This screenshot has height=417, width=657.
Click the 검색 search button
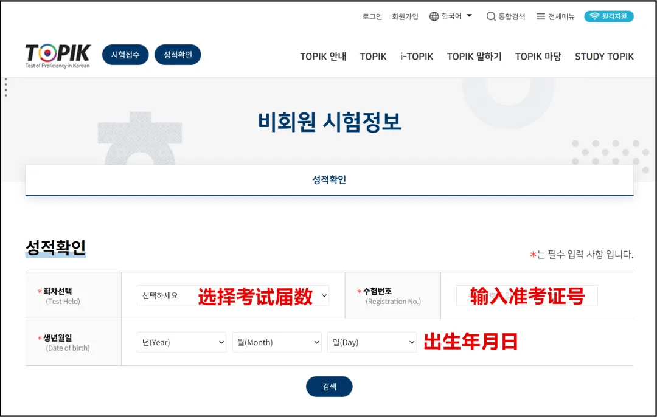click(329, 387)
